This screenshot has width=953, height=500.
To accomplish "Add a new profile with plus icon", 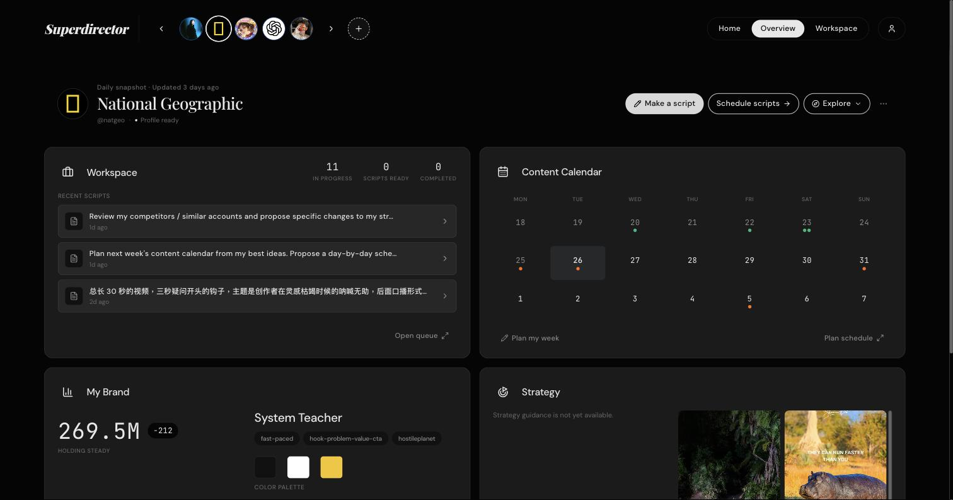I will pyautogui.click(x=359, y=28).
